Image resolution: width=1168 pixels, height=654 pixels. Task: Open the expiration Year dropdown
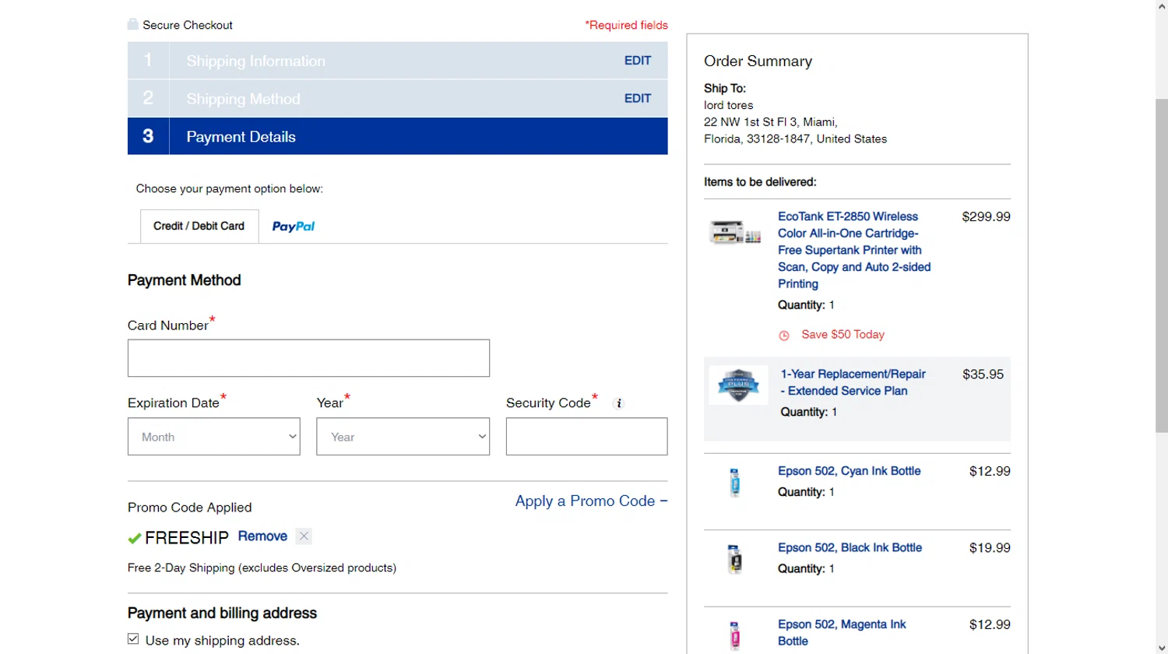pyautogui.click(x=403, y=437)
